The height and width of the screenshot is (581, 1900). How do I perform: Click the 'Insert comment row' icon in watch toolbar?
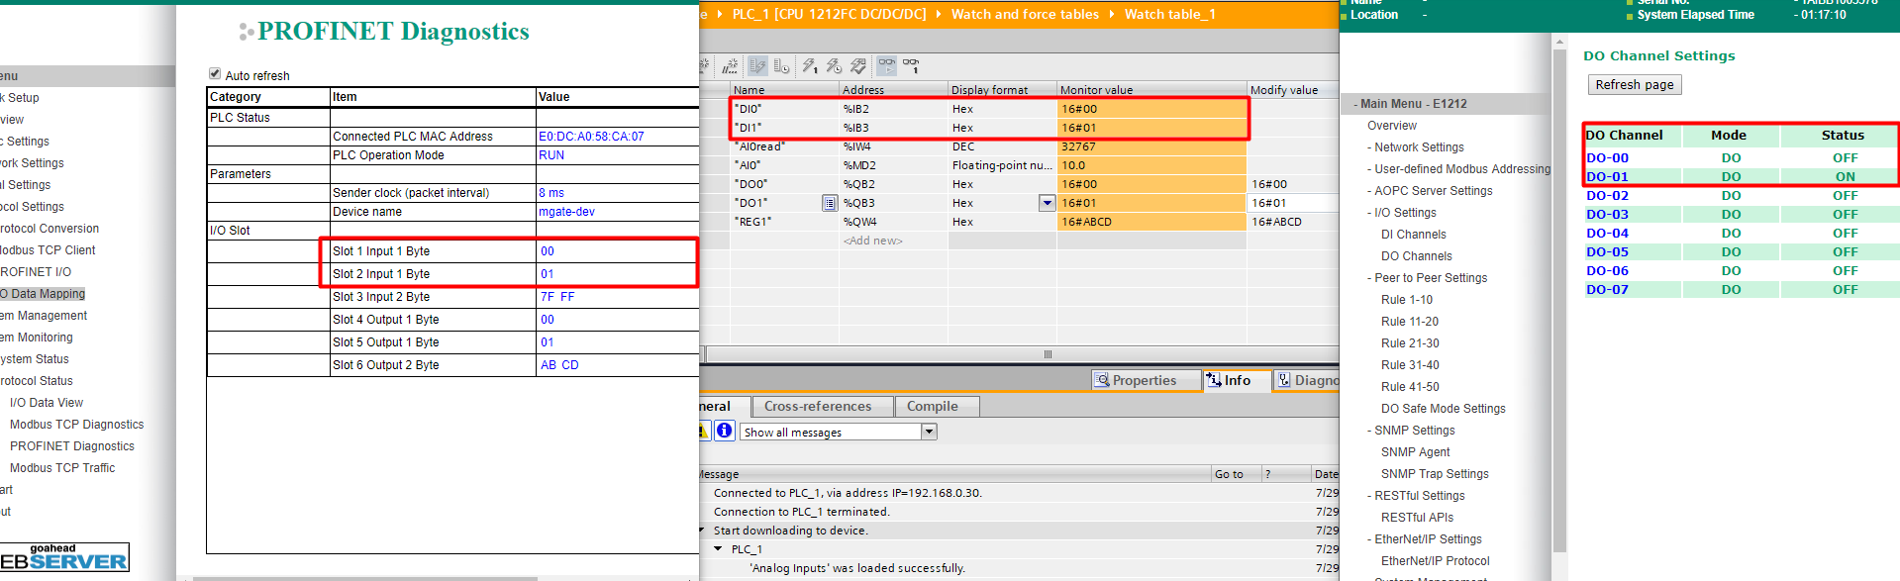click(730, 66)
